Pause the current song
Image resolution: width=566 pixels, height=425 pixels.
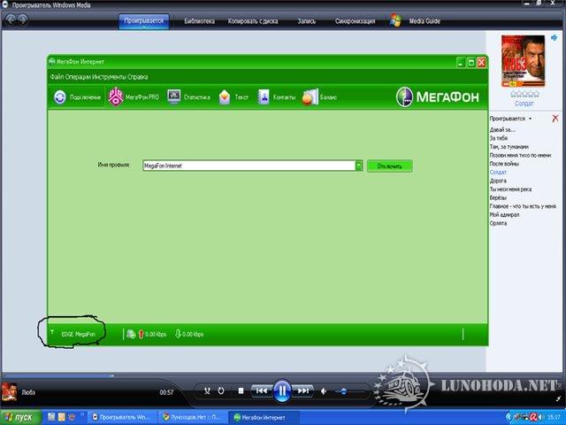282,390
